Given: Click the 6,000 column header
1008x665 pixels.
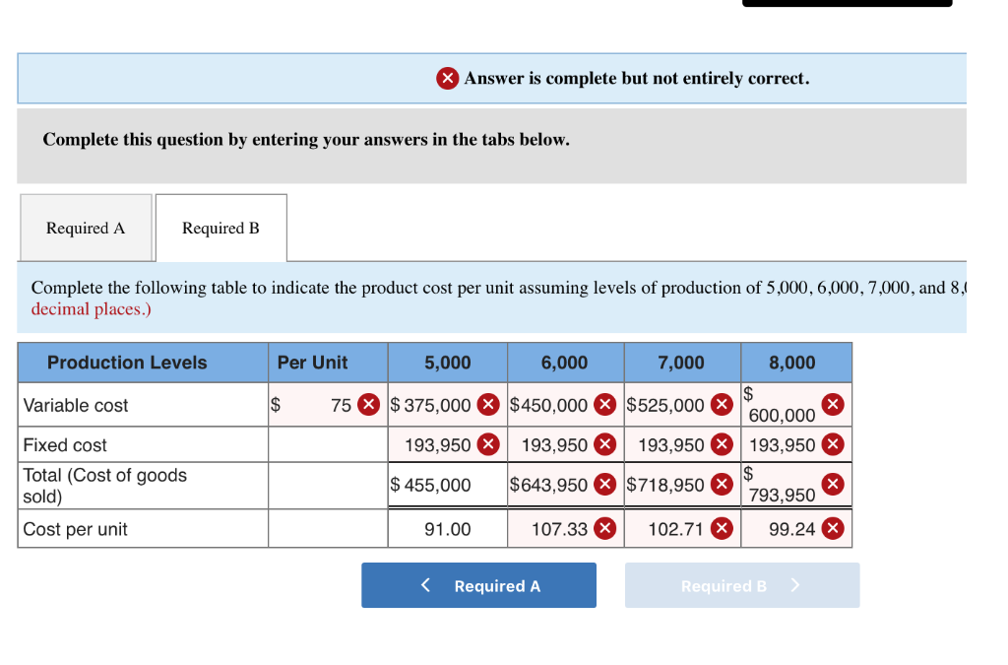Looking at the screenshot, I should coord(566,363).
